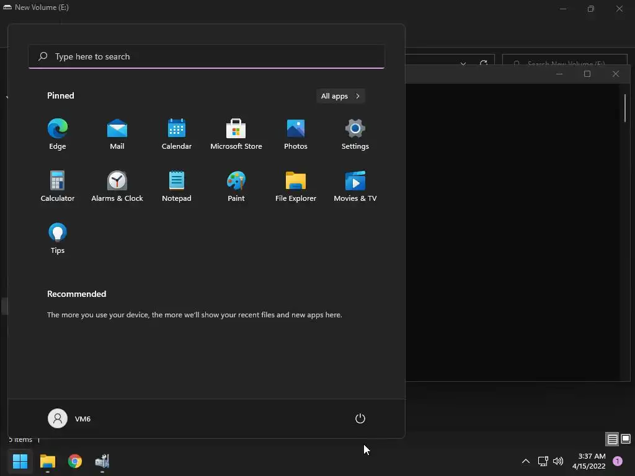Switch File Explorer to details view

point(612,439)
